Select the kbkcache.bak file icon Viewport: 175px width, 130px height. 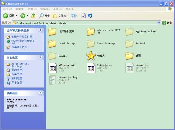pos(53,68)
